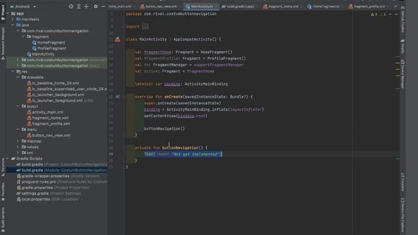Toggle the Device Manager tool window
This screenshot has width=418, height=235.
point(403,74)
